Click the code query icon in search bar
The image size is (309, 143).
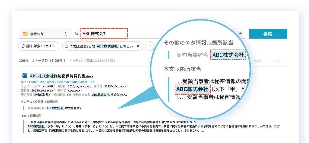[x=240, y=34]
